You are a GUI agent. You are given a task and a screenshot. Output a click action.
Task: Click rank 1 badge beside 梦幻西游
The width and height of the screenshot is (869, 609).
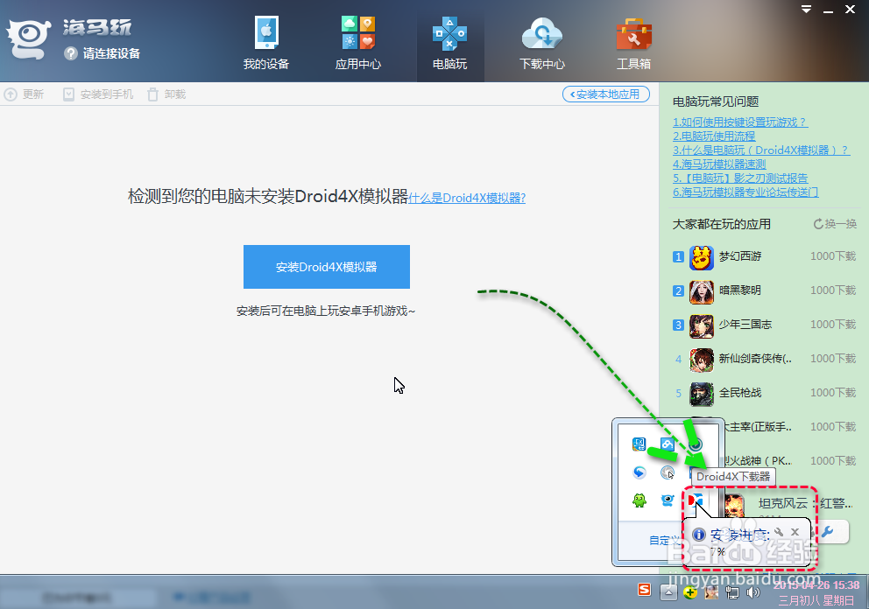click(678, 257)
